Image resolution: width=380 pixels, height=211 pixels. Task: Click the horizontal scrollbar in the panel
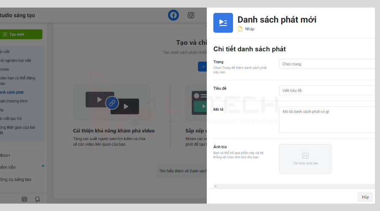[294, 186]
